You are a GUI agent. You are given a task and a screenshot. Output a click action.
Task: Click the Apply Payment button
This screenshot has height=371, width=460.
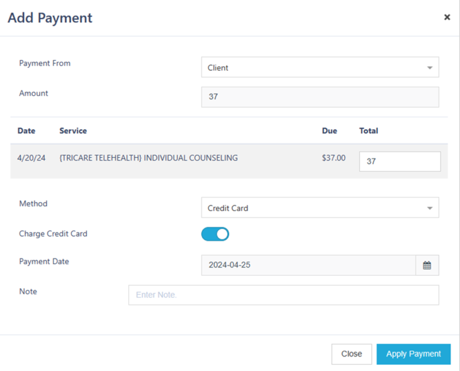coord(413,354)
